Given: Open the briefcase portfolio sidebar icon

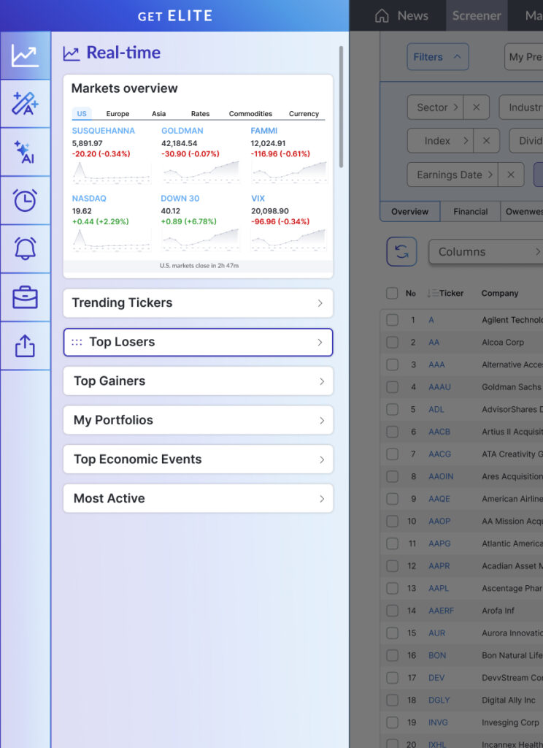Looking at the screenshot, I should tap(26, 297).
